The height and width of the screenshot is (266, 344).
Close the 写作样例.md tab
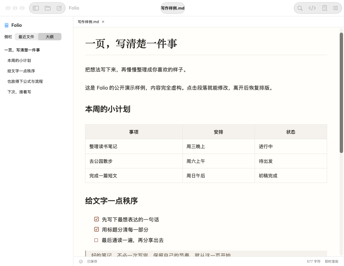(x=103, y=22)
